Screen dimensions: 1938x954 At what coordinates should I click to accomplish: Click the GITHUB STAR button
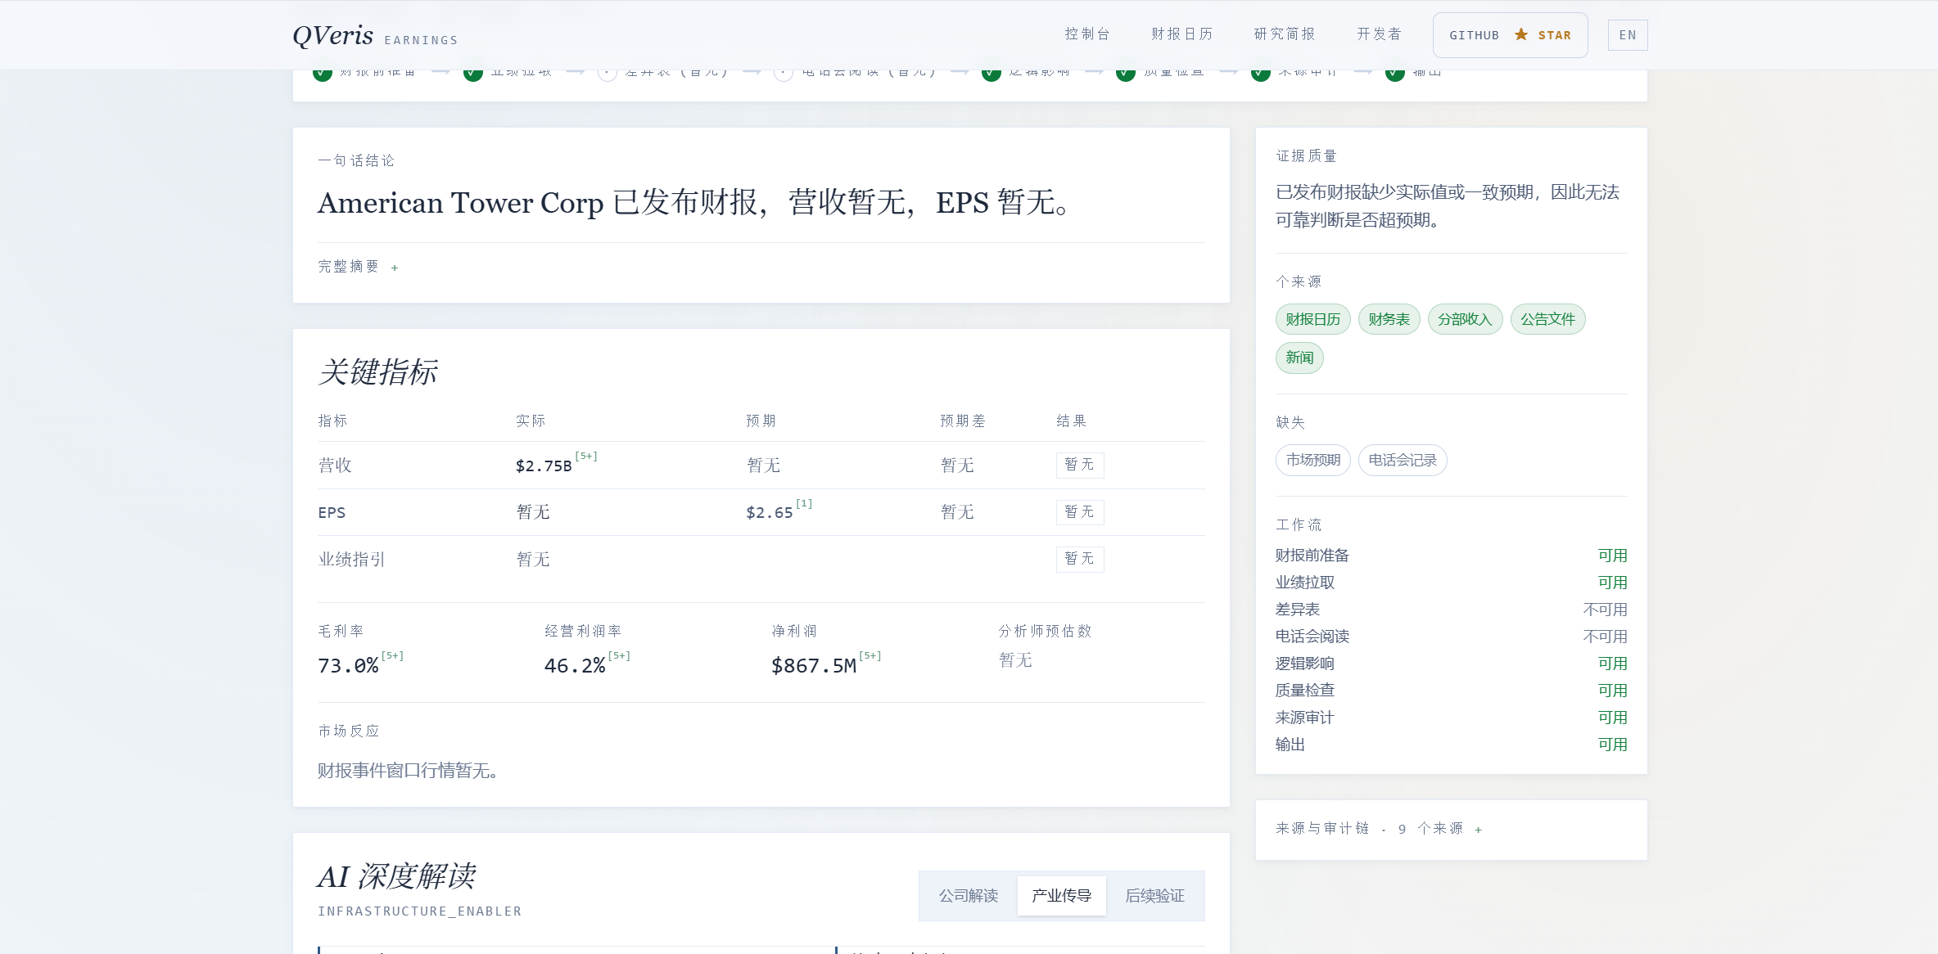pos(1511,35)
